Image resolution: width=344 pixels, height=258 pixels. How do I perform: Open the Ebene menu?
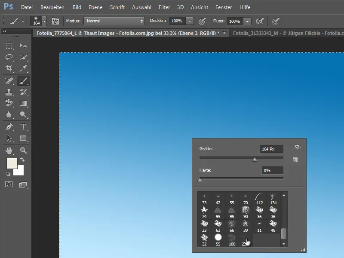pyautogui.click(x=95, y=7)
